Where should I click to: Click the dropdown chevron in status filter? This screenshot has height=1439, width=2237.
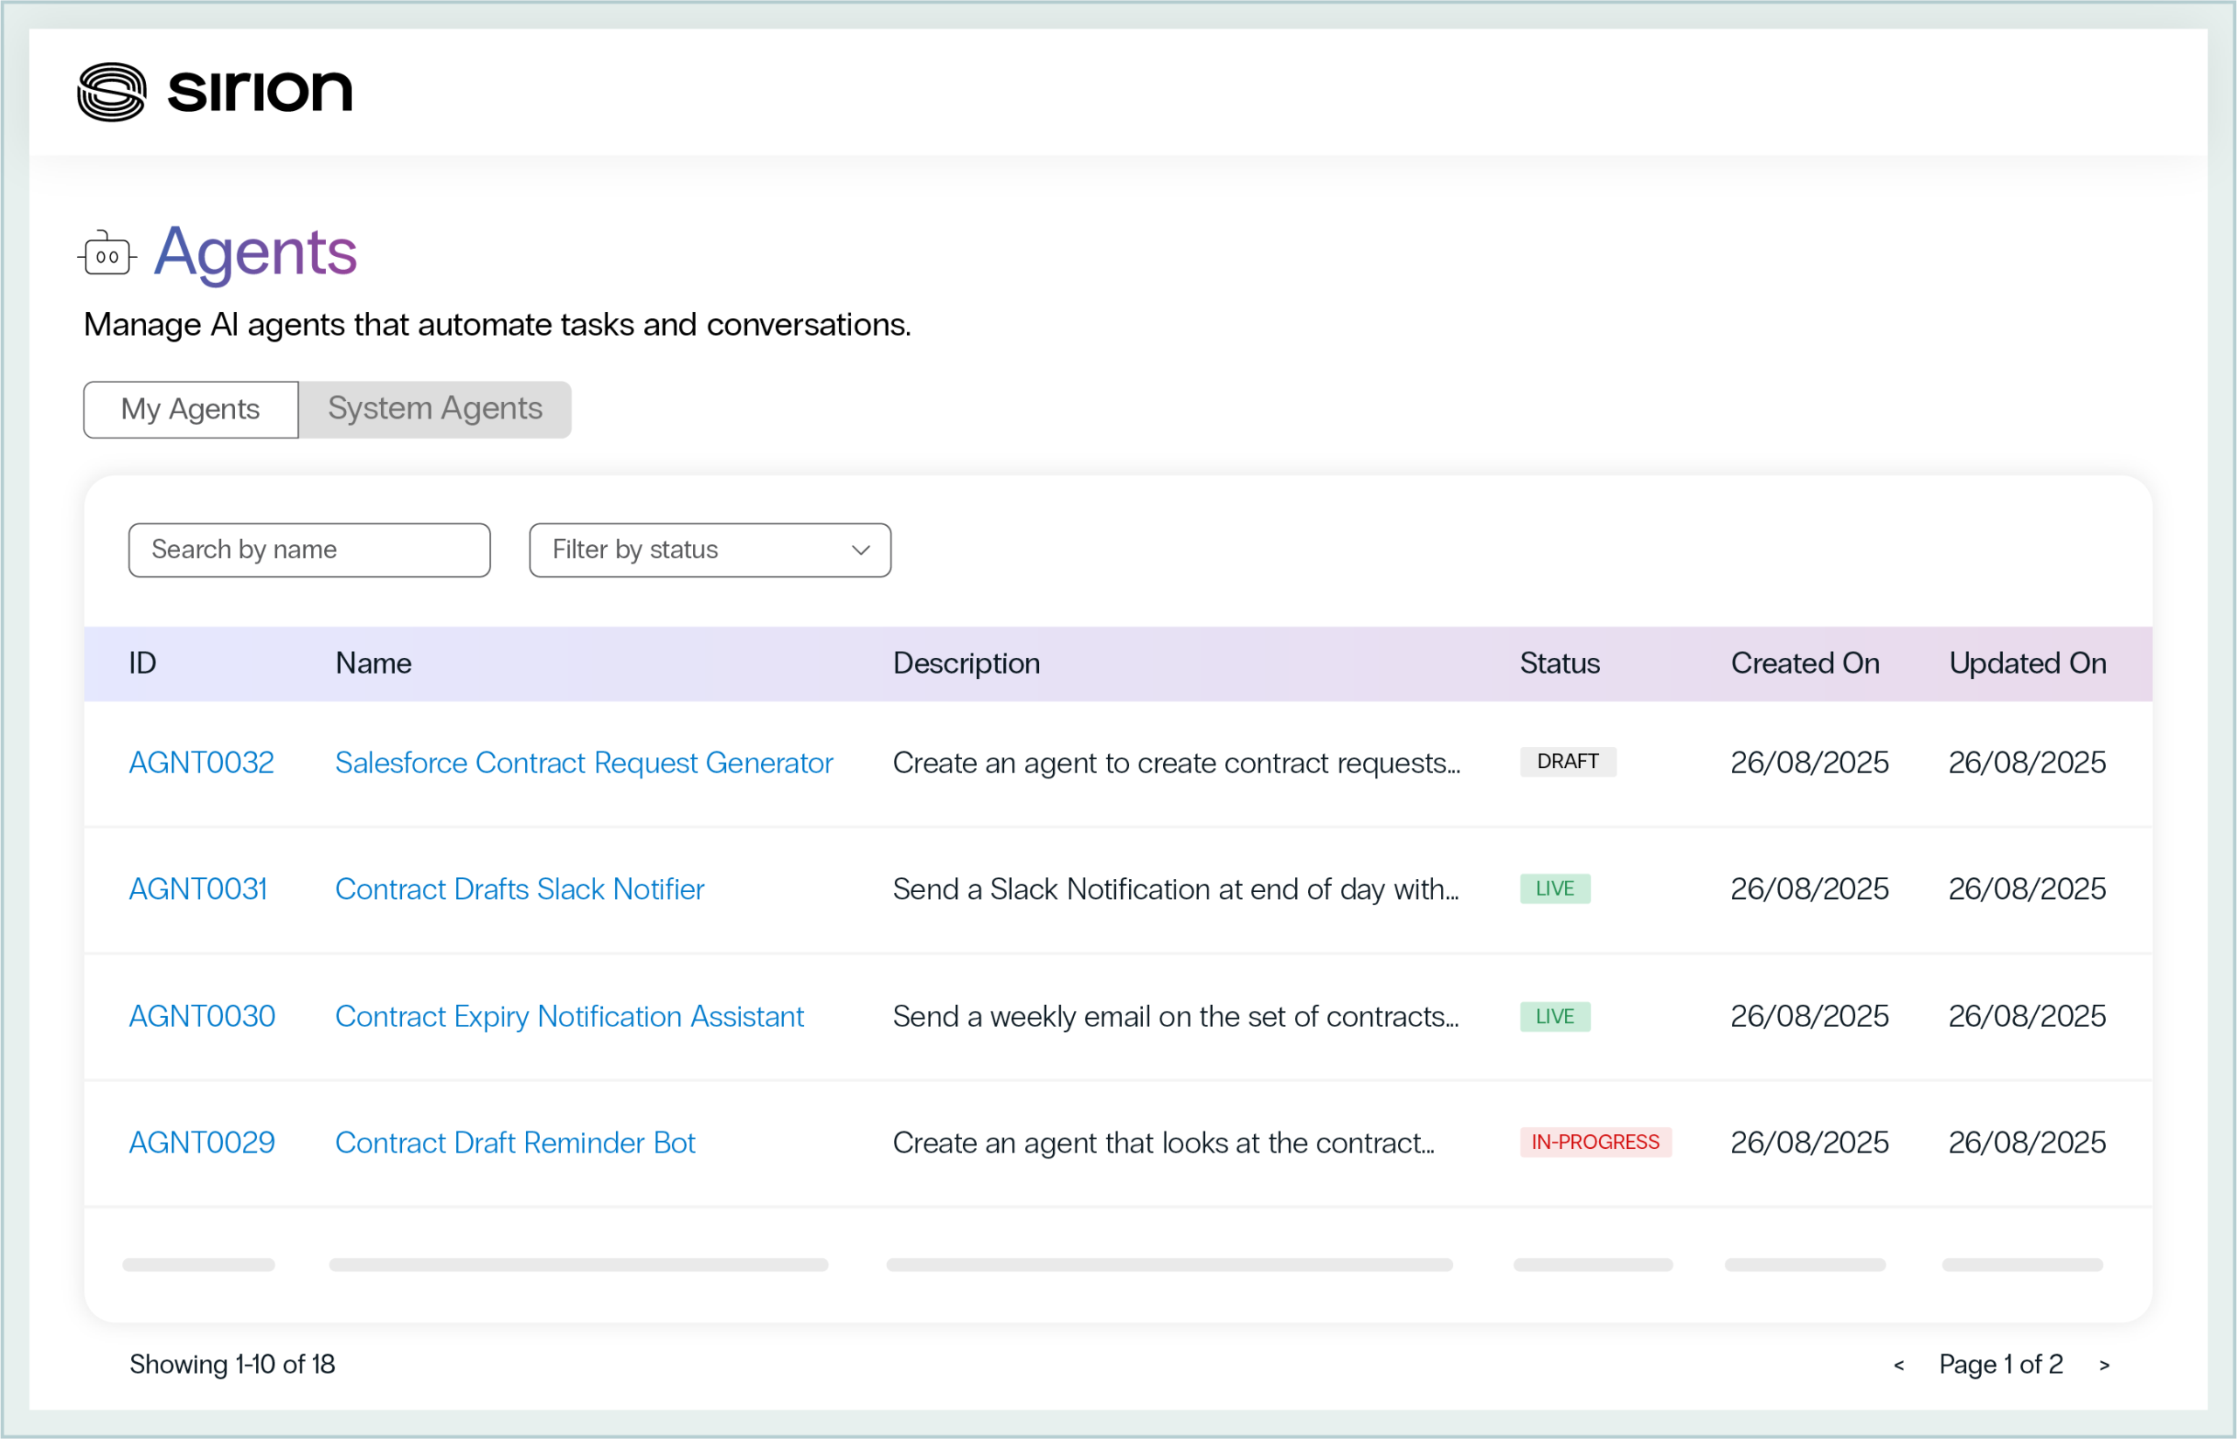pos(861,550)
